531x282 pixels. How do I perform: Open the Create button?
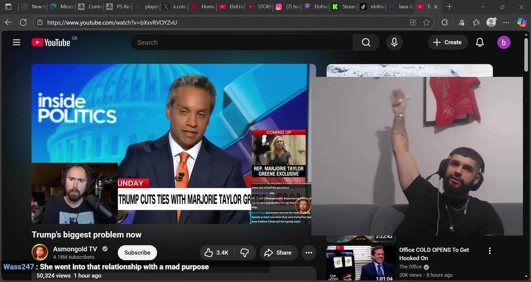(x=448, y=42)
